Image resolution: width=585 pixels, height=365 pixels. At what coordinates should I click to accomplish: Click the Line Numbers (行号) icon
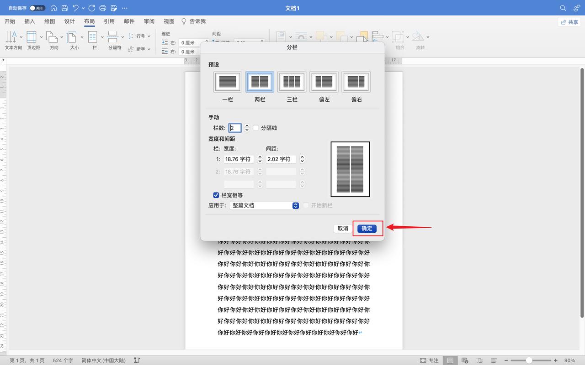131,36
